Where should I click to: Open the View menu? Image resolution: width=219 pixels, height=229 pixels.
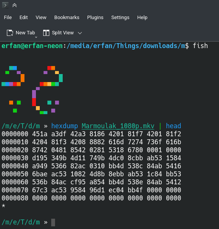click(41, 18)
